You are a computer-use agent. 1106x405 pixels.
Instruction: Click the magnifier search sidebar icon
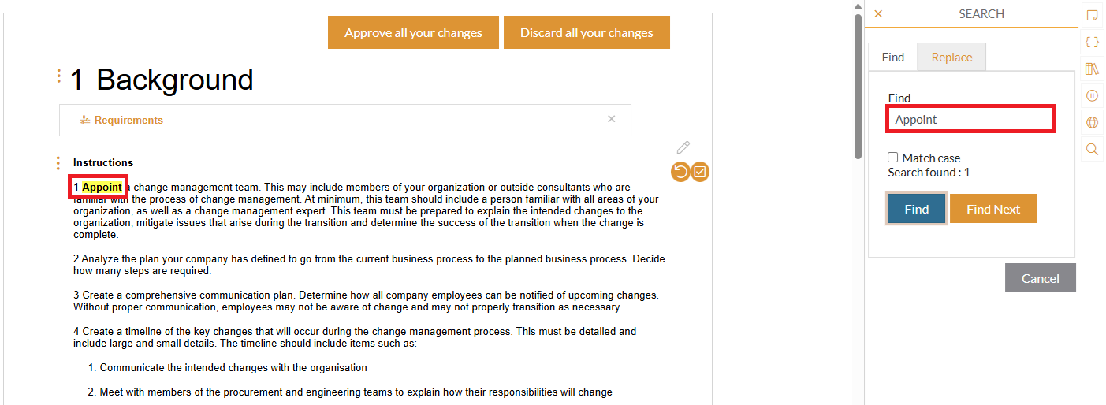click(1092, 149)
